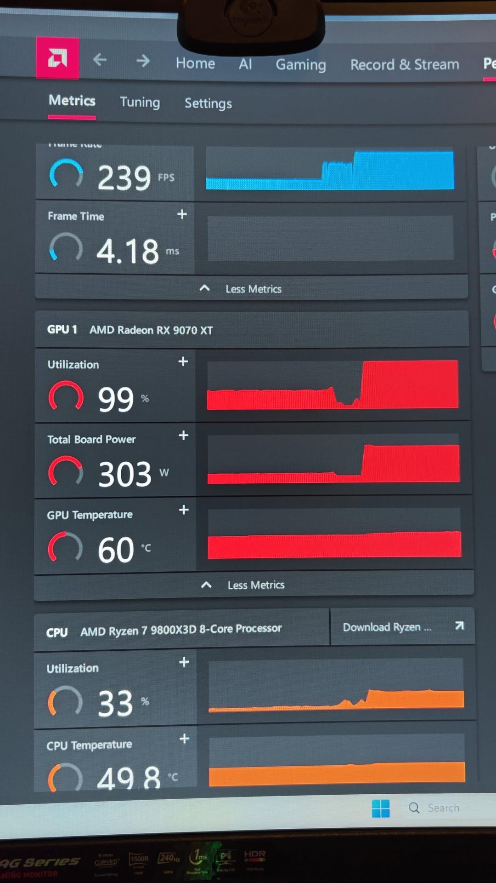Viewport: 496px width, 883px height.
Task: Click plus icon beside Frame Time
Action: click(182, 214)
